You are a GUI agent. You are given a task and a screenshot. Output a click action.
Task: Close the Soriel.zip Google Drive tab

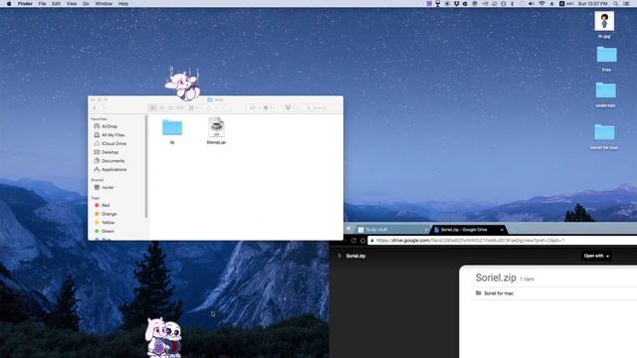click(502, 230)
